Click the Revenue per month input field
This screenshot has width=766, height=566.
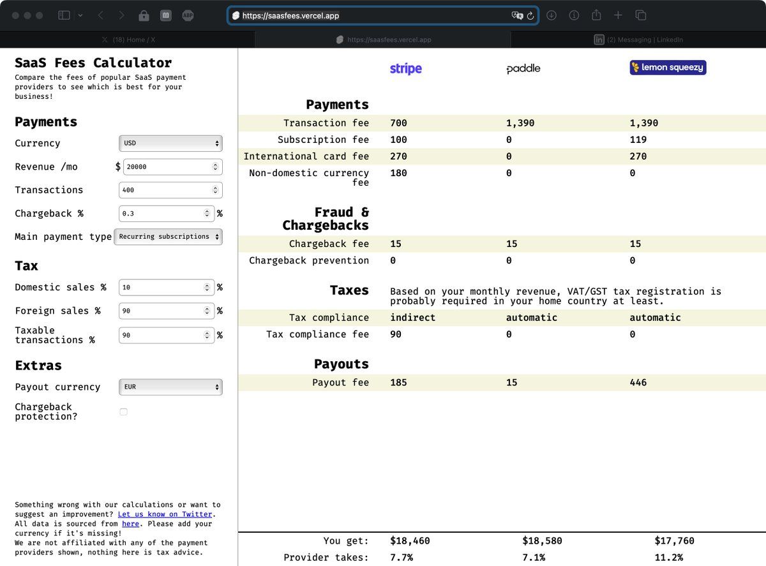(x=167, y=167)
